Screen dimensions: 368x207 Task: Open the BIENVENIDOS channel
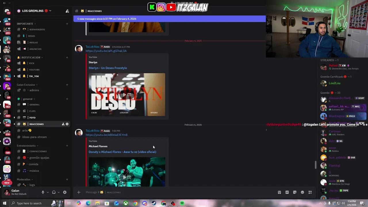click(37, 29)
